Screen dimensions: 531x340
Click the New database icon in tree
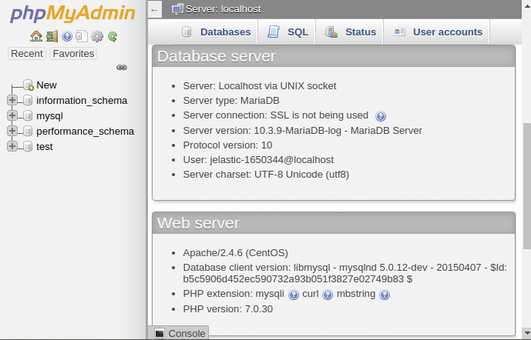28,85
